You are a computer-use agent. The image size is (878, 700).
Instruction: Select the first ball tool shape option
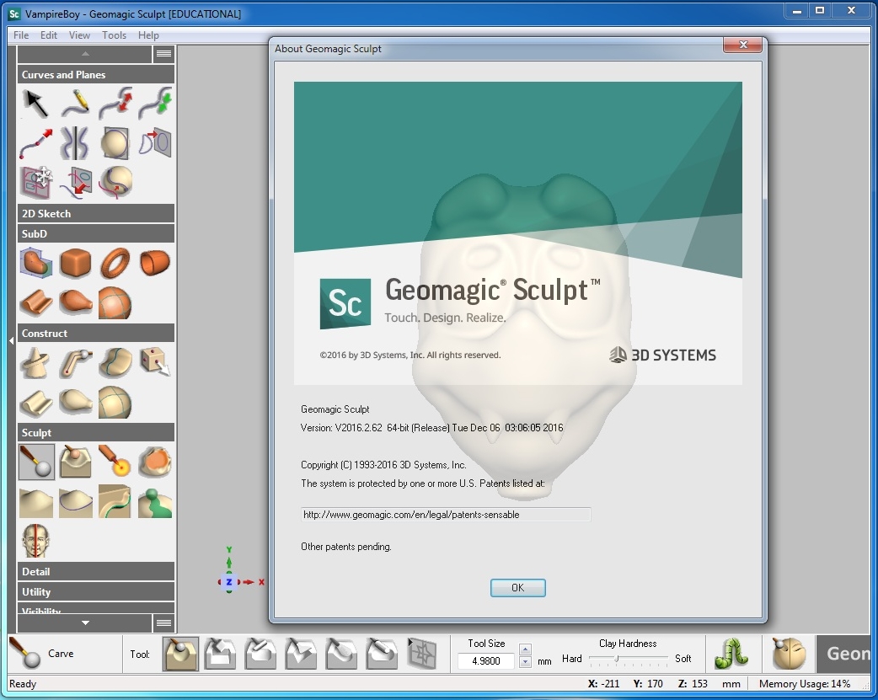coord(180,654)
